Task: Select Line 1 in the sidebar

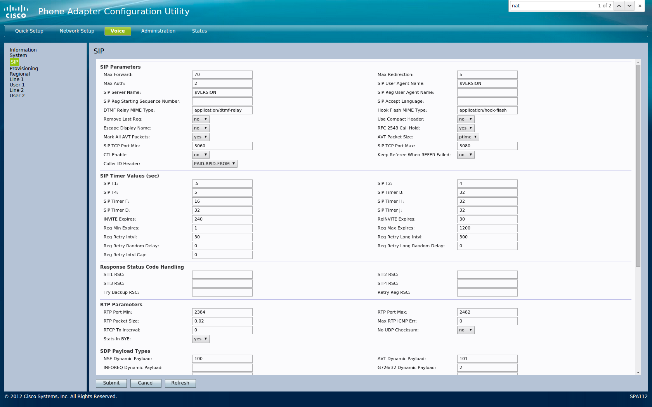Action: tap(17, 79)
